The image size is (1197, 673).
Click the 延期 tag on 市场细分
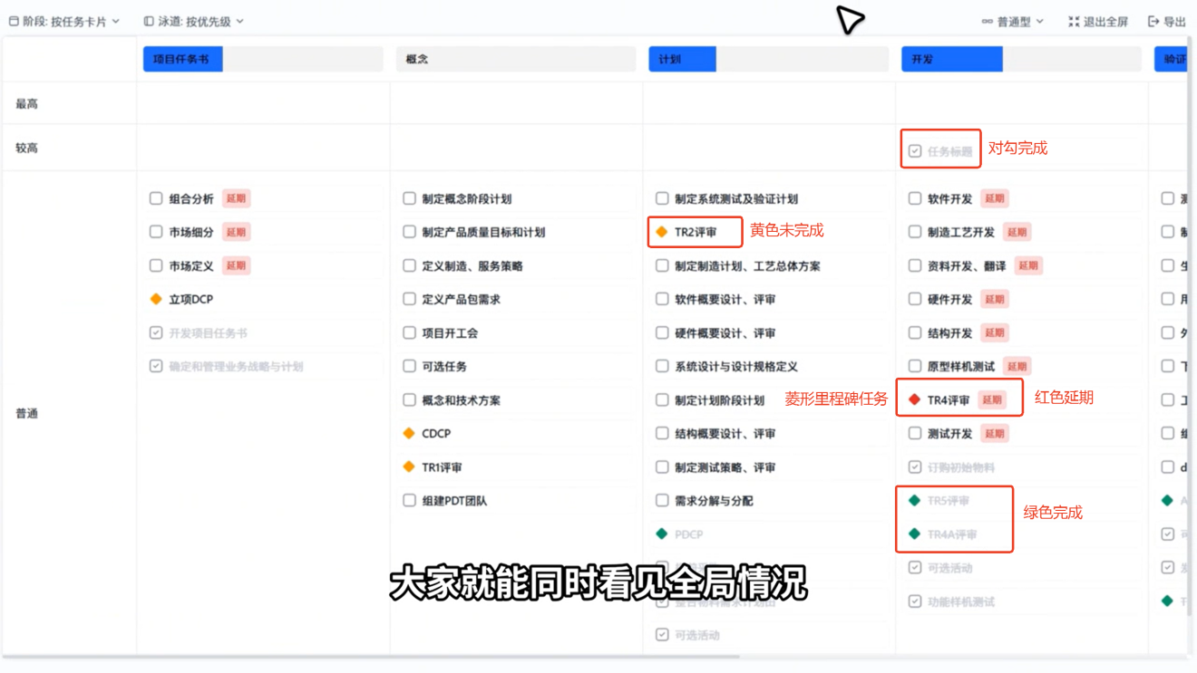click(236, 232)
